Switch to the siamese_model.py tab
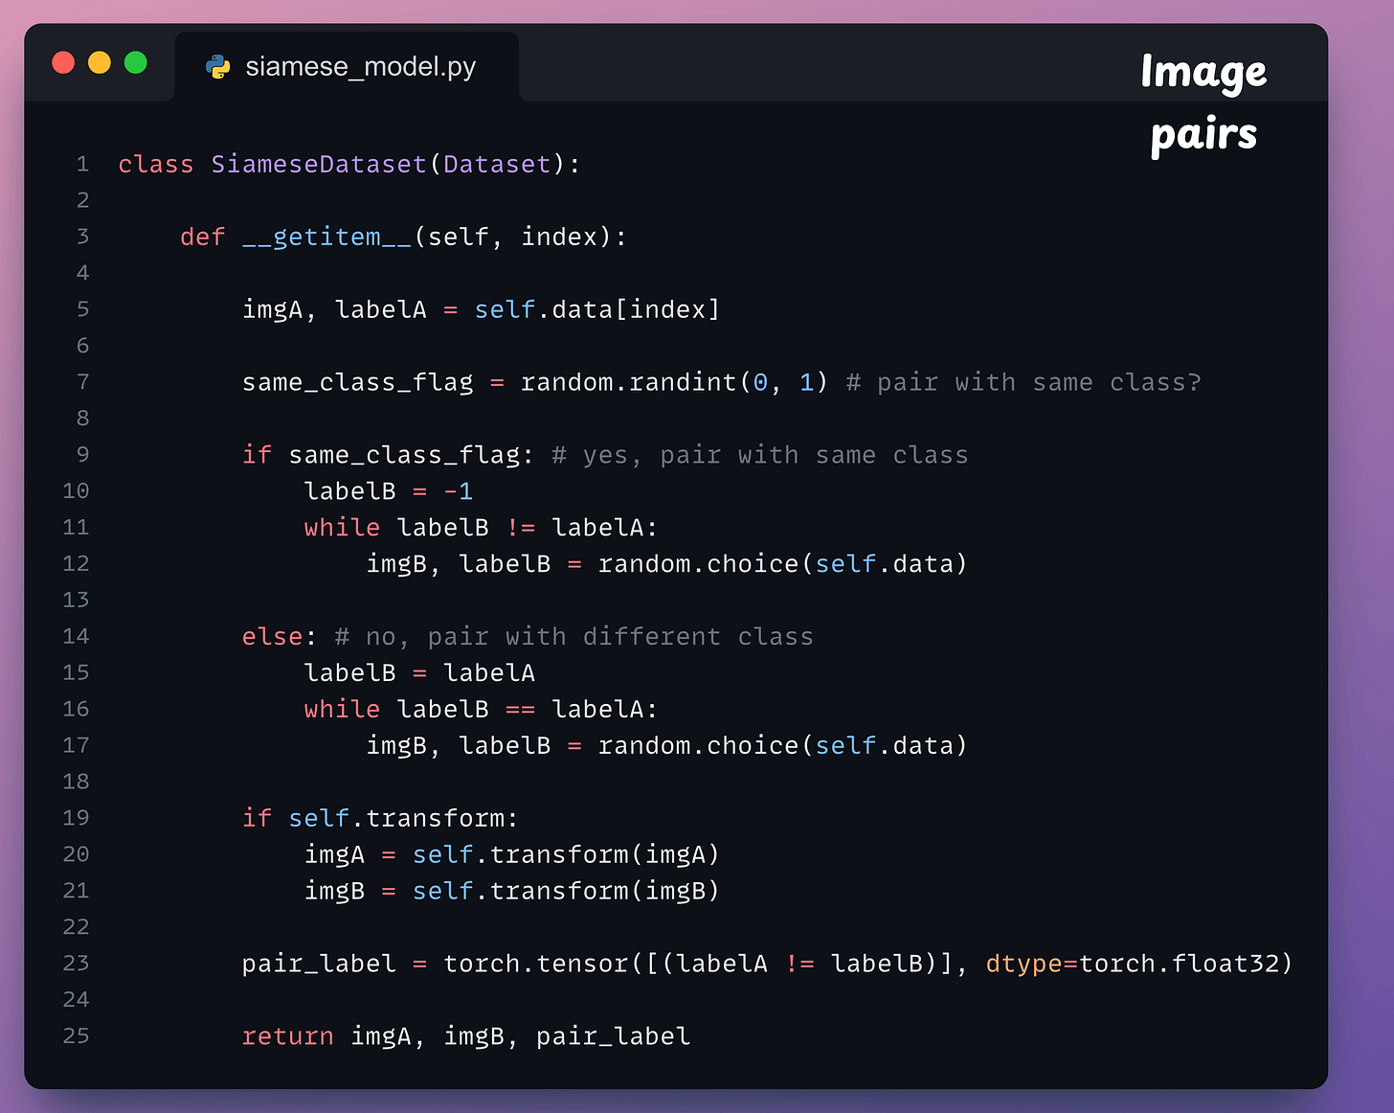 coord(359,67)
